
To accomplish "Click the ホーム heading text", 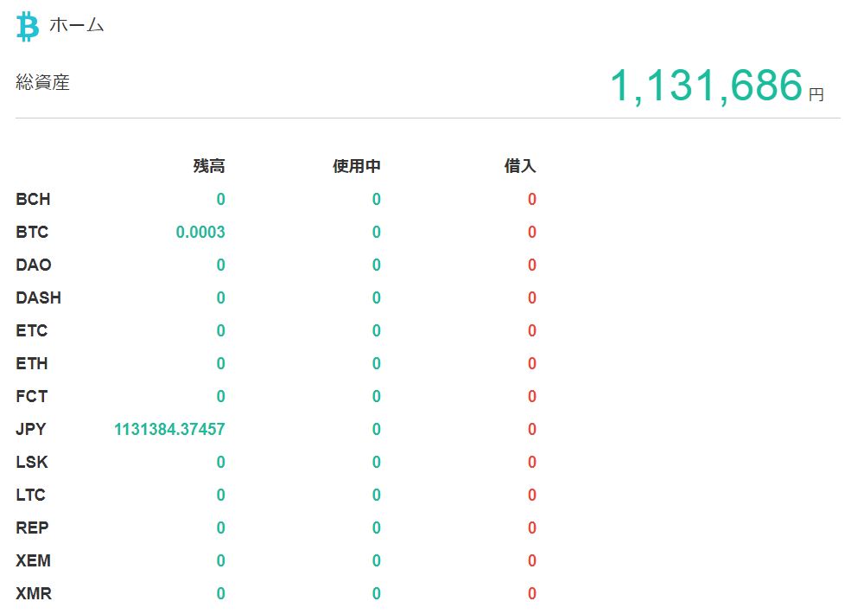I will tap(76, 25).
